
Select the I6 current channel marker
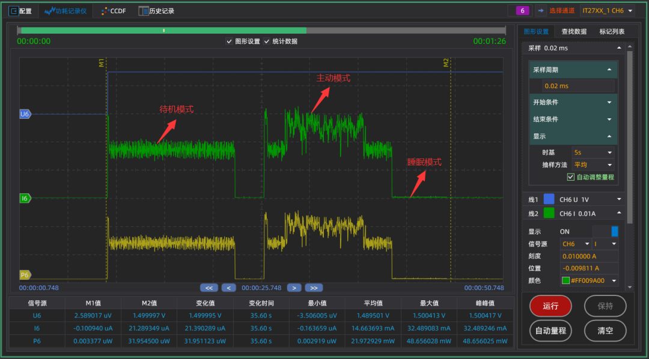click(x=25, y=198)
